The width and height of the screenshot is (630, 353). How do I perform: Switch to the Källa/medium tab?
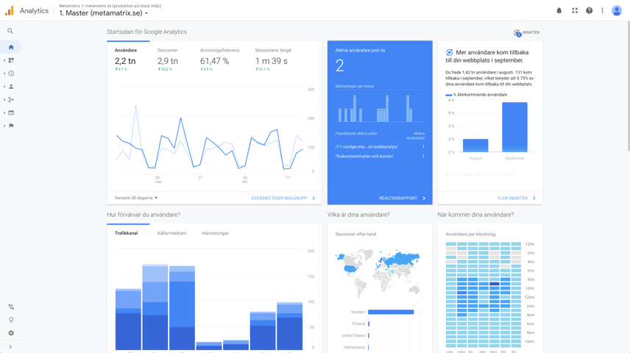171,233
